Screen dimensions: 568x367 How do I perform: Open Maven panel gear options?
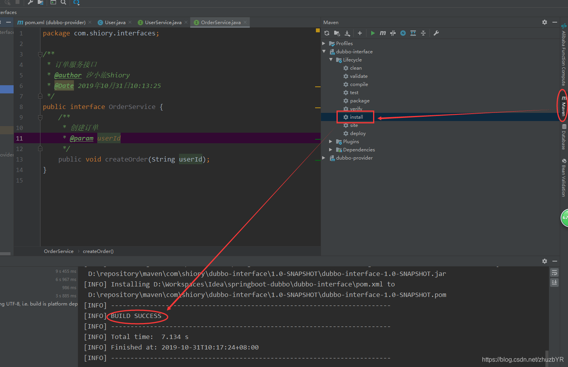click(545, 22)
